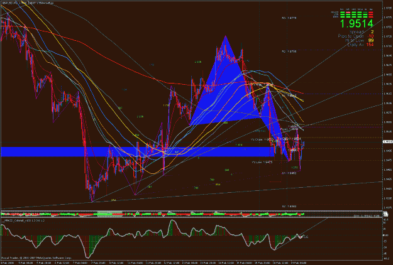This screenshot has width=393, height=265.
Task: Select the S2 support level label
Action: tap(289, 207)
